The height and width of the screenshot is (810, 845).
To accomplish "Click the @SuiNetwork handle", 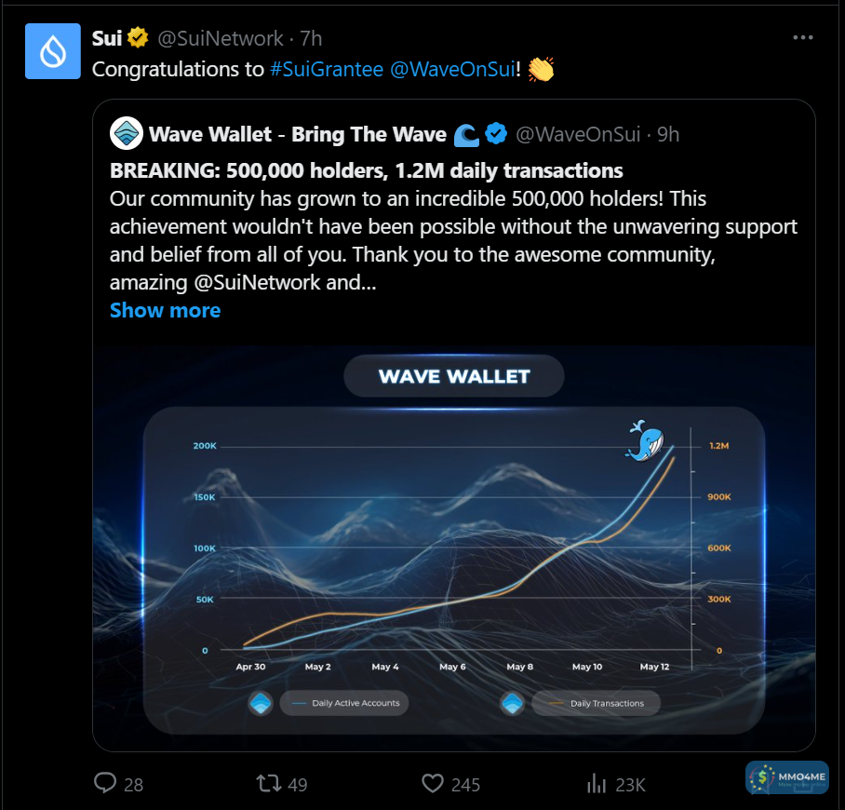I will click(x=220, y=38).
